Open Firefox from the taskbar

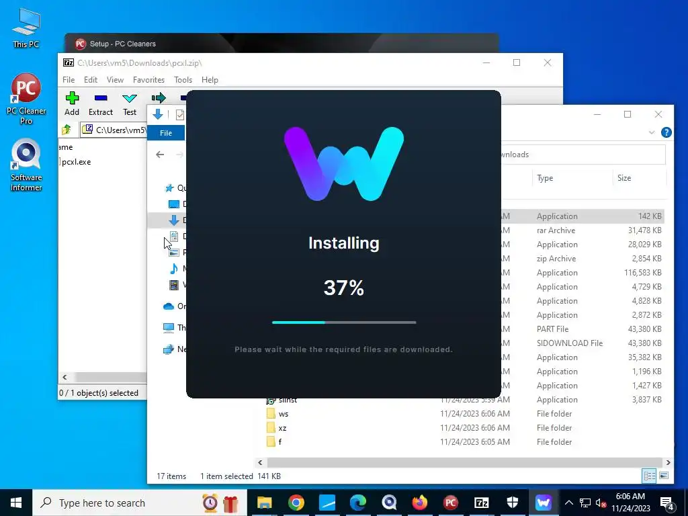click(420, 503)
